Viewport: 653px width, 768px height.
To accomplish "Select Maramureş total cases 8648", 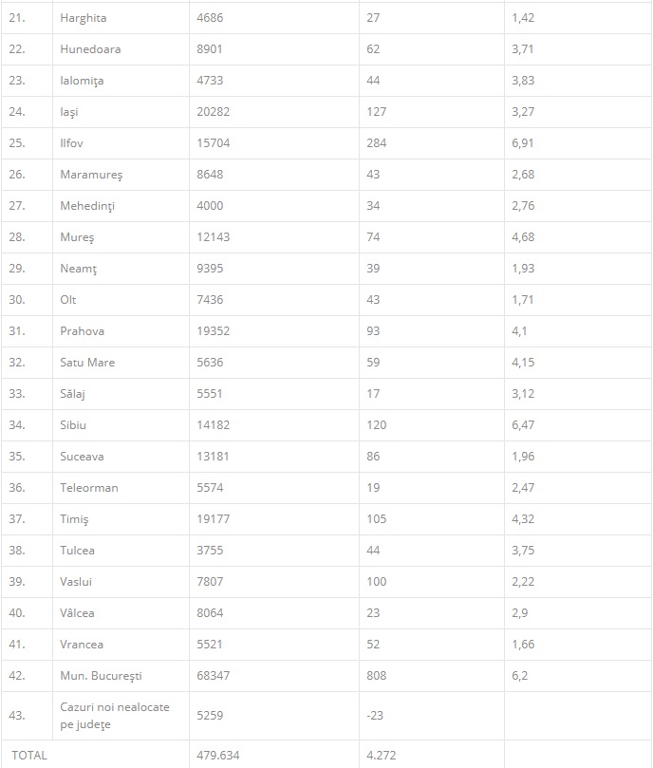I will [x=210, y=175].
